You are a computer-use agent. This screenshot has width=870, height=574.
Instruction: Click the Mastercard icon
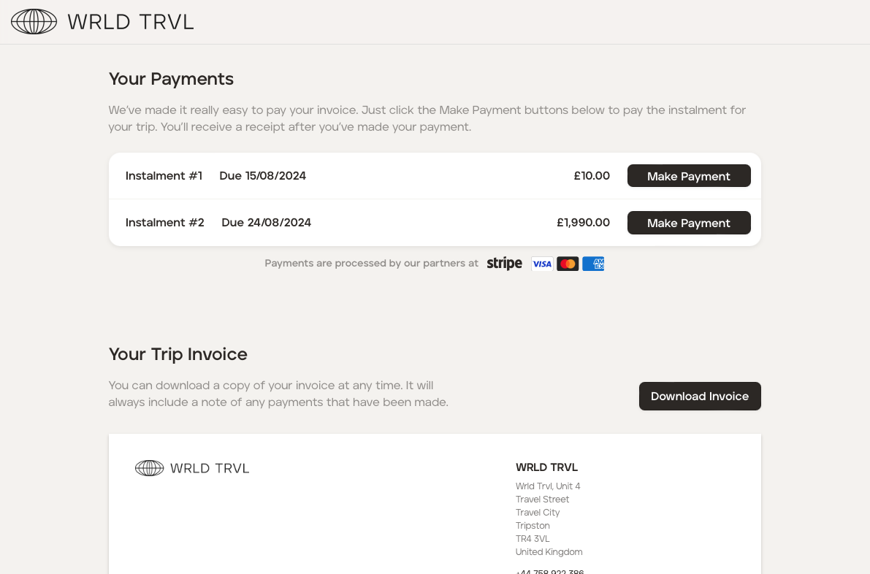click(x=568, y=264)
